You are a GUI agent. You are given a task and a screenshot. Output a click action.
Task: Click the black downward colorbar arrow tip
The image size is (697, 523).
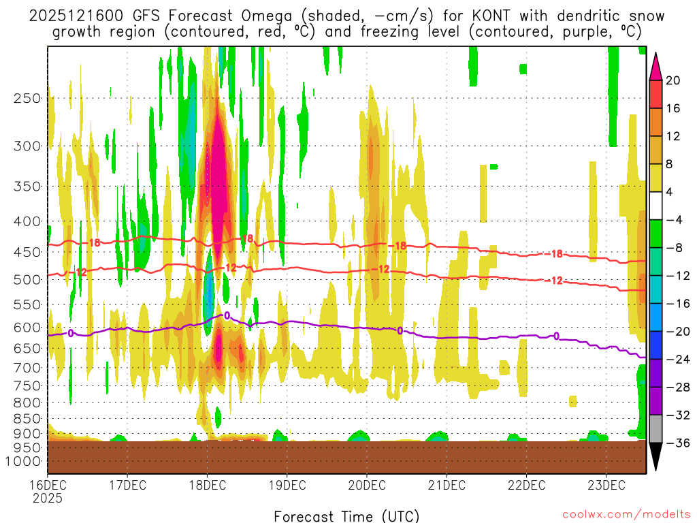655,457
